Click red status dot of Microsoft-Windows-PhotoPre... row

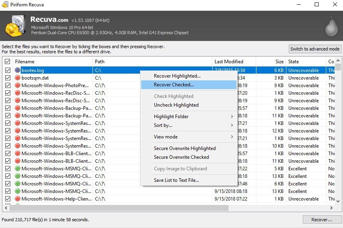pos(18,85)
